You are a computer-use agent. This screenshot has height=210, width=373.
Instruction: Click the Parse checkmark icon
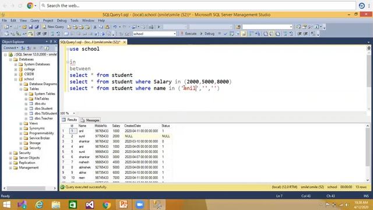click(226, 34)
